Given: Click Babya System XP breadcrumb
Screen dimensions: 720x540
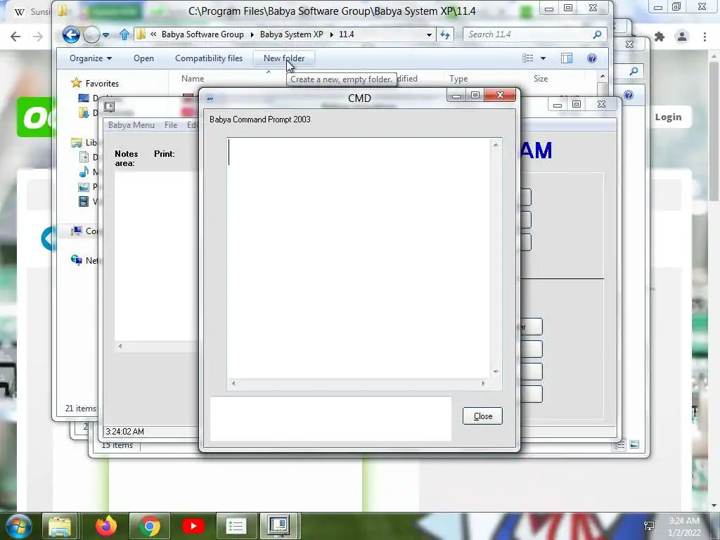Looking at the screenshot, I should (291, 34).
